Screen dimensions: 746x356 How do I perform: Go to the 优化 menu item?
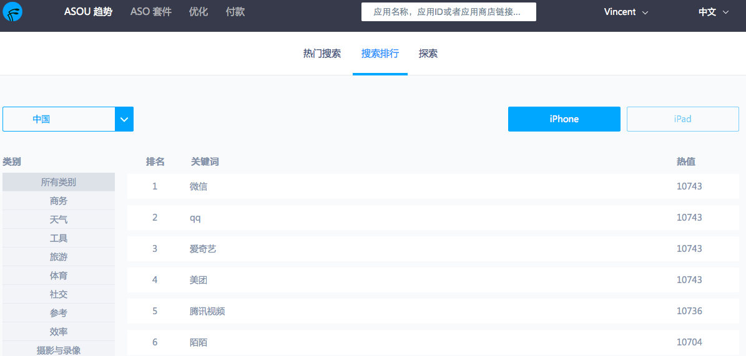199,12
